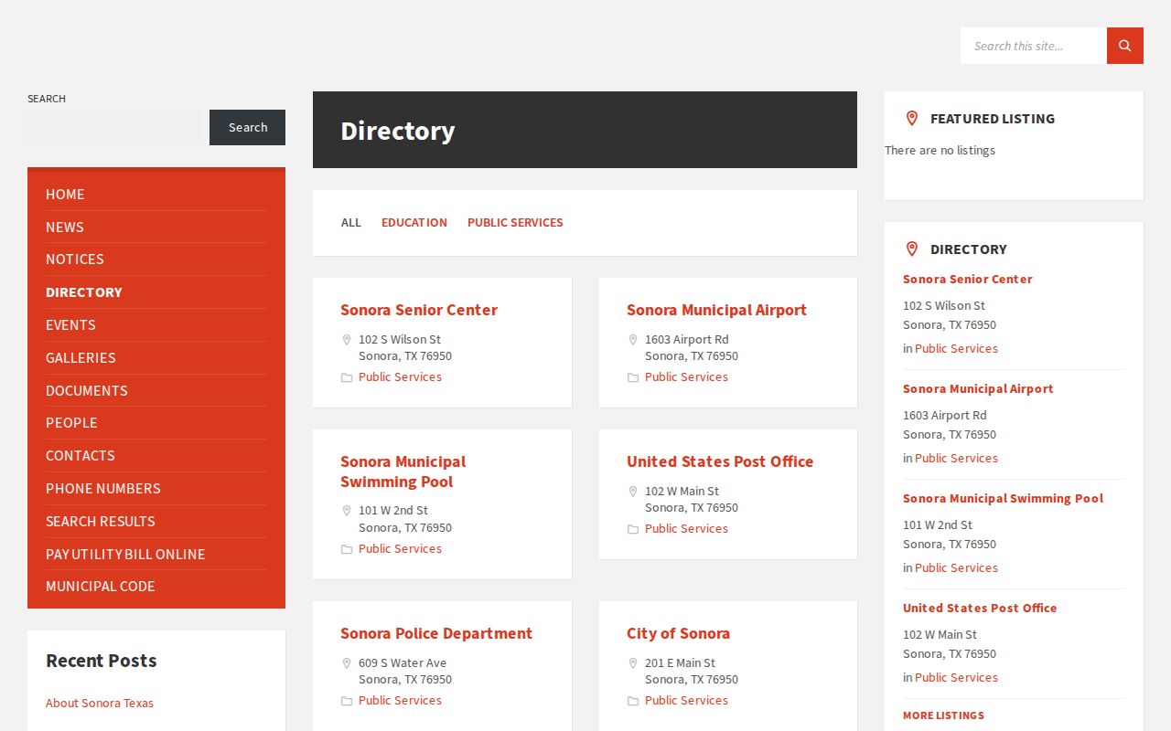1171x731 pixels.
Task: Select the All directory filter
Action: click(351, 222)
